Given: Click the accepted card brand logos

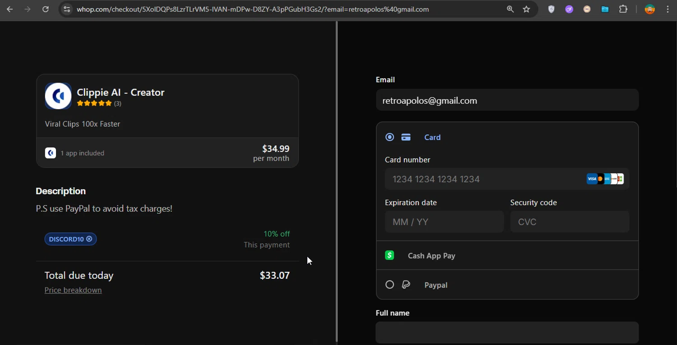Looking at the screenshot, I should tap(605, 179).
